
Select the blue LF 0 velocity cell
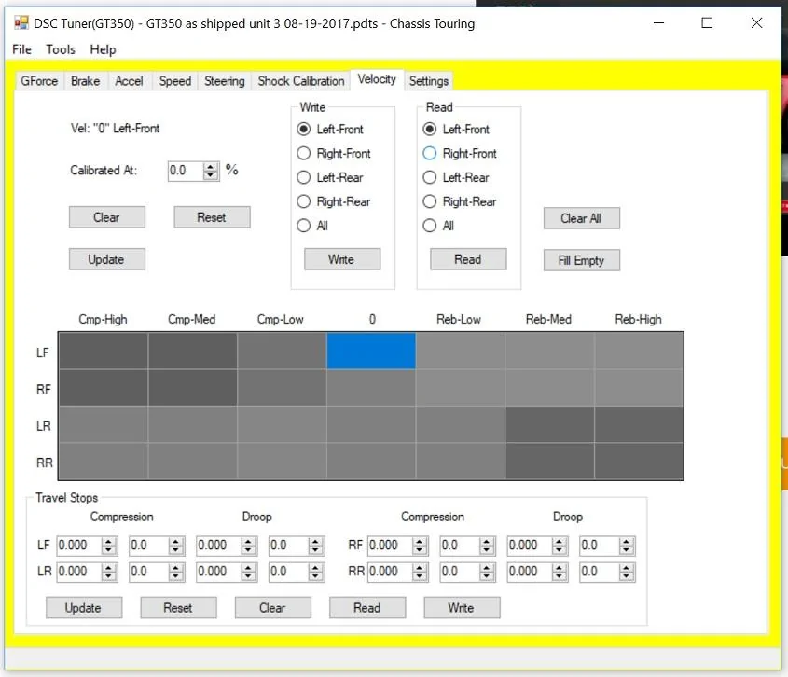point(371,351)
